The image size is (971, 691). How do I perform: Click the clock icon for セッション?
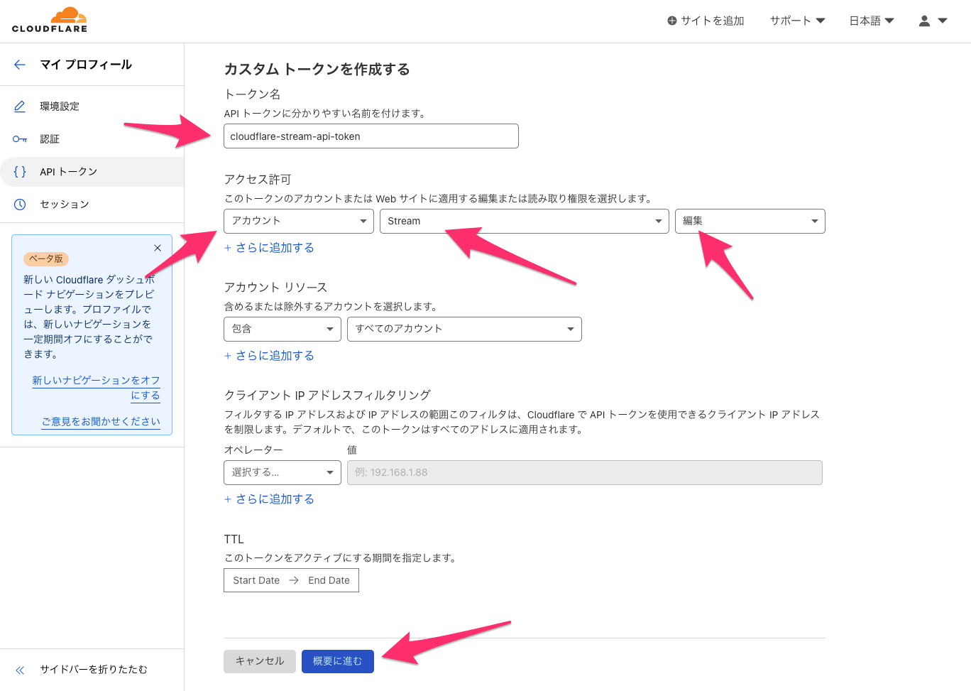19,204
